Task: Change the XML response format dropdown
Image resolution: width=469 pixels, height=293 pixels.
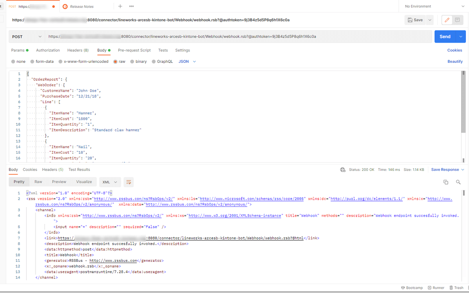Action: [110, 182]
